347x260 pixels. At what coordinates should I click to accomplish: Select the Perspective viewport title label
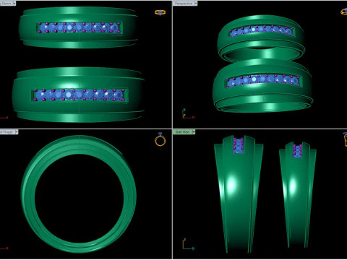(x=184, y=4)
